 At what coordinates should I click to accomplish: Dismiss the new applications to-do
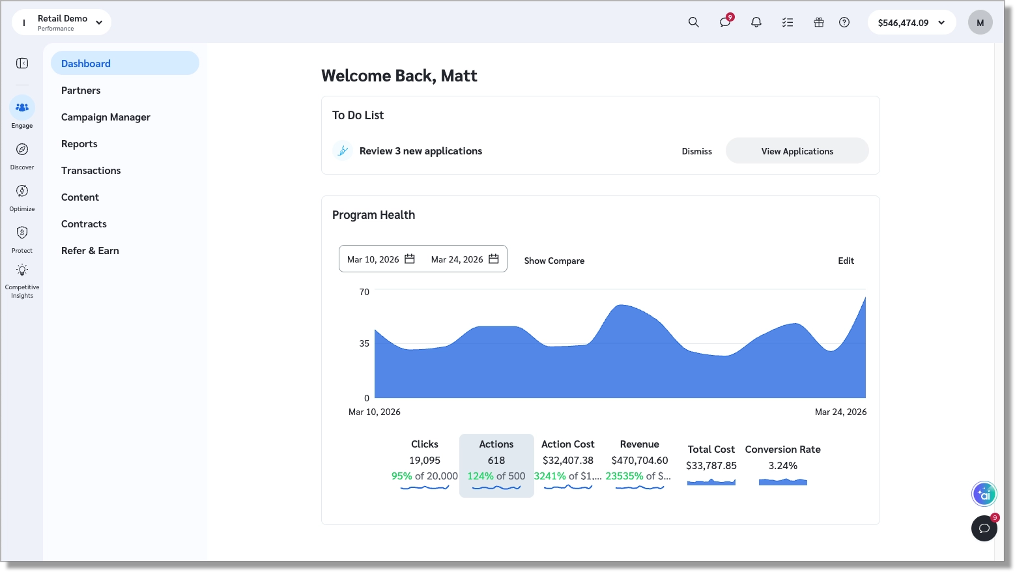[697, 151]
